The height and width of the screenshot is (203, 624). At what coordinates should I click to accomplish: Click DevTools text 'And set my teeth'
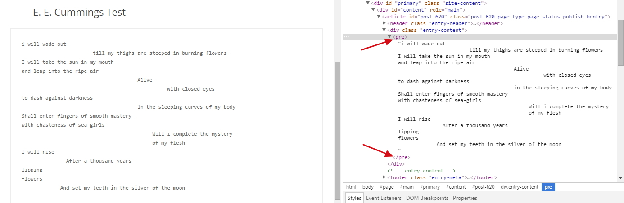point(499,144)
